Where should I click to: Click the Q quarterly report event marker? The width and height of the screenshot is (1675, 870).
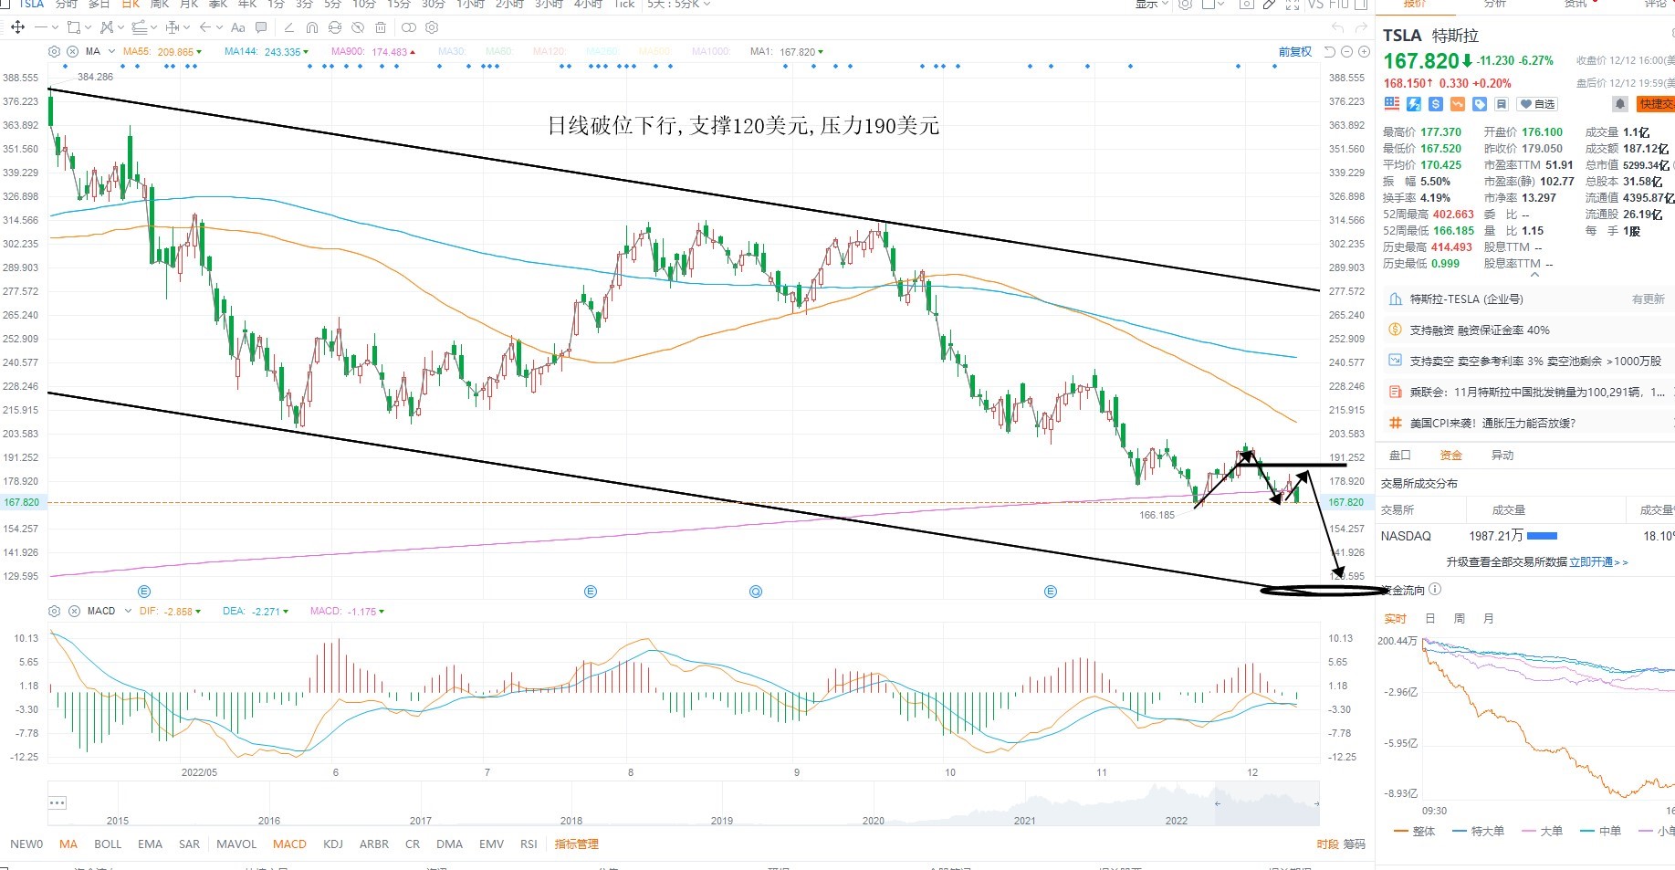[756, 592]
